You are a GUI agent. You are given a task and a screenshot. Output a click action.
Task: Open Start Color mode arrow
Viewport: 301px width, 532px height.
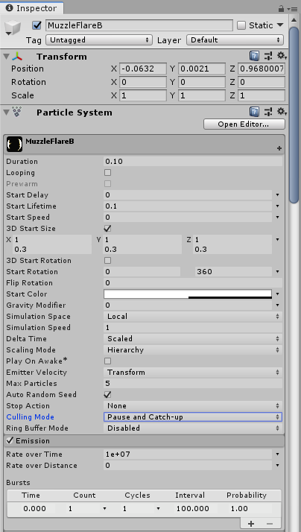click(278, 294)
